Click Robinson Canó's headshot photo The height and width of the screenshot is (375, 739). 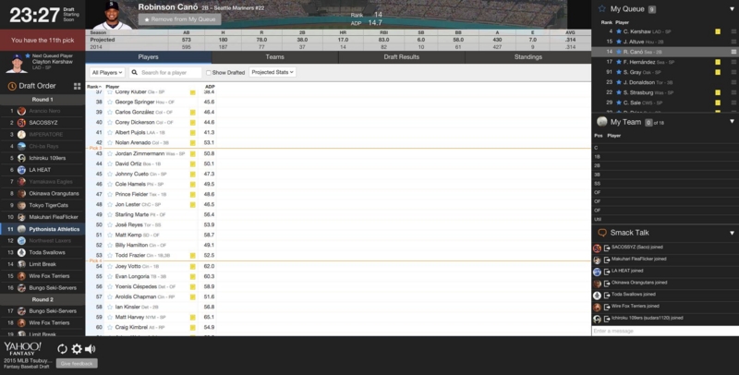tap(112, 15)
